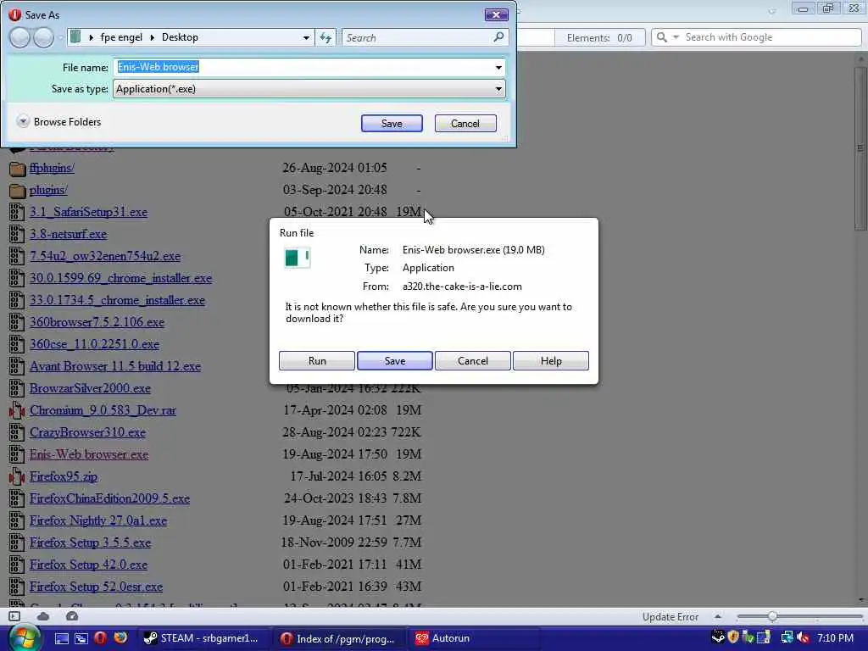Adjust the Opera zoom slider

click(x=772, y=616)
